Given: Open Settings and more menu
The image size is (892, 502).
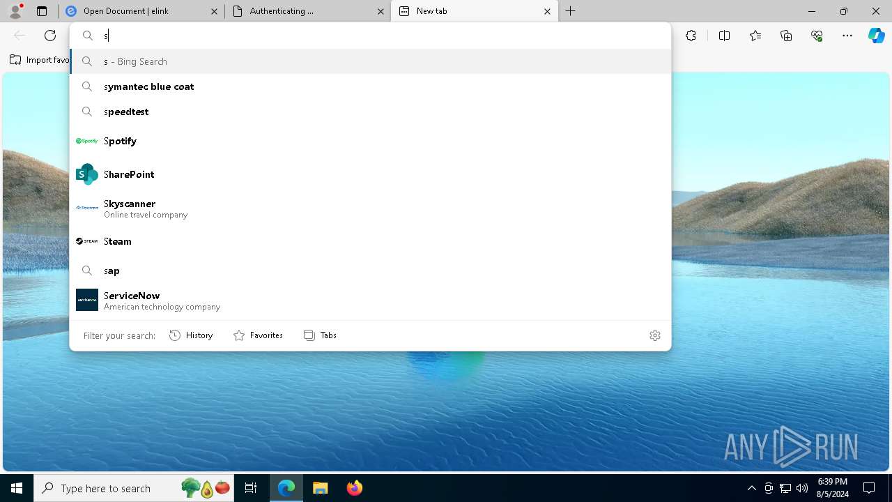Looking at the screenshot, I should point(847,36).
